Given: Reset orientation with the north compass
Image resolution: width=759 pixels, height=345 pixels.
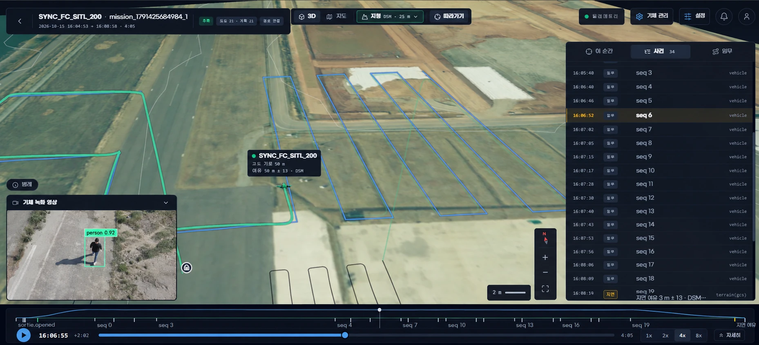Looking at the screenshot, I should click(545, 239).
